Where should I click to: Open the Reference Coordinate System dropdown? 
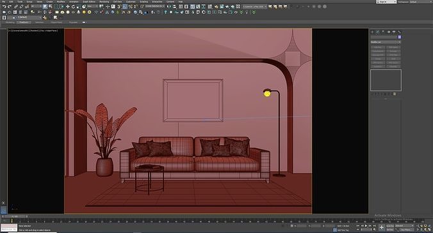click(x=93, y=6)
